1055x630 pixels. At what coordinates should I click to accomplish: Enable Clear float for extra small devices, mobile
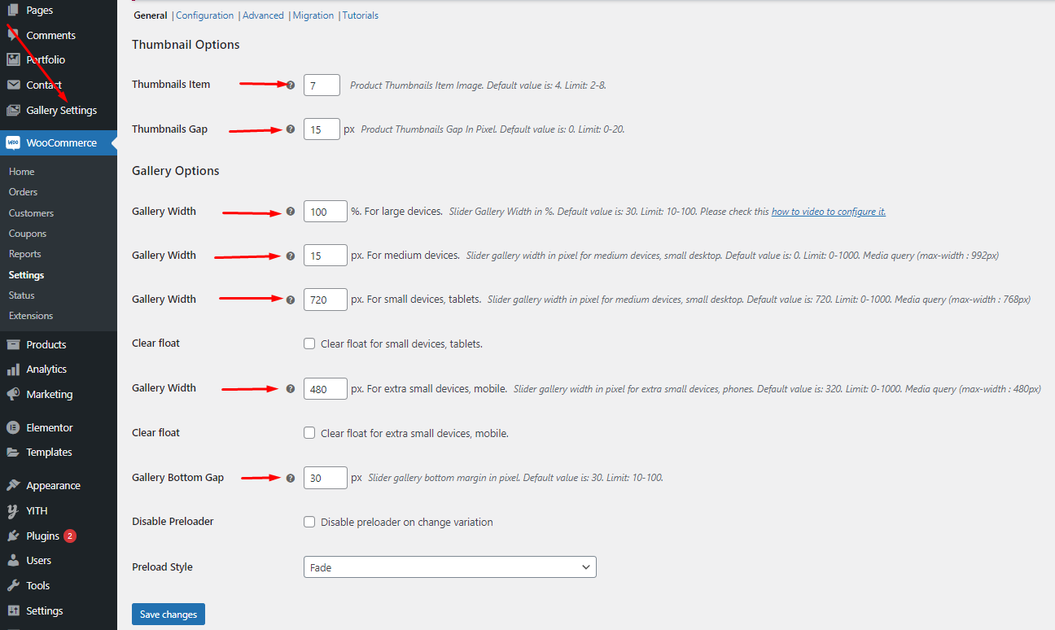point(309,433)
